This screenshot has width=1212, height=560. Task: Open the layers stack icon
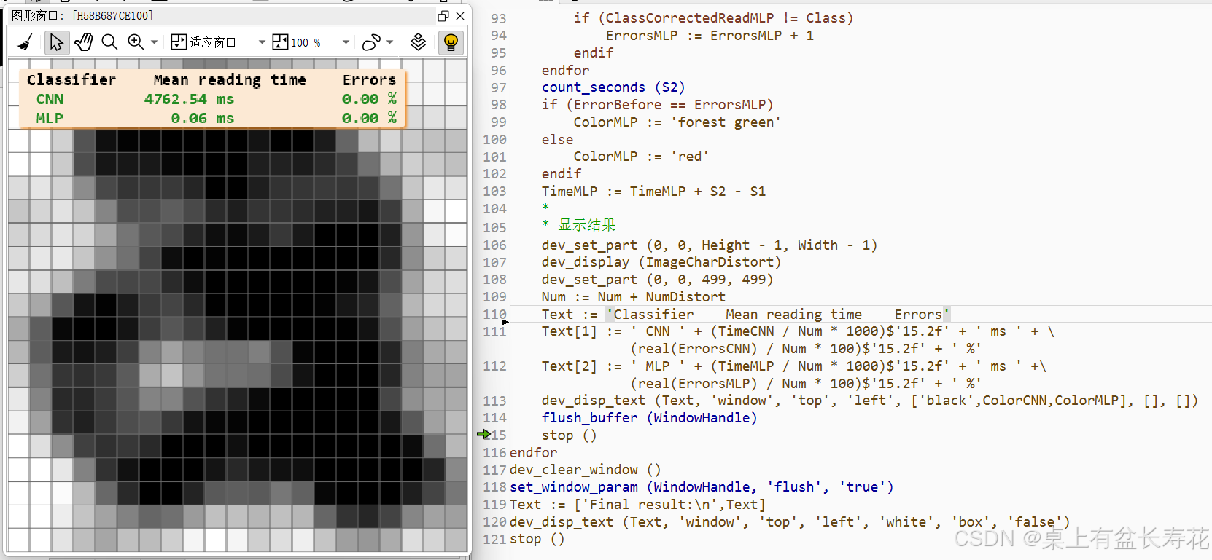(x=418, y=42)
